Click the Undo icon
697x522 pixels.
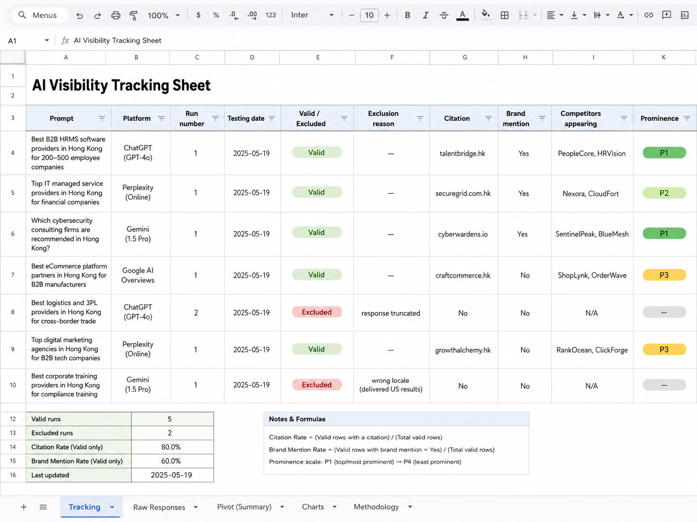tap(79, 15)
